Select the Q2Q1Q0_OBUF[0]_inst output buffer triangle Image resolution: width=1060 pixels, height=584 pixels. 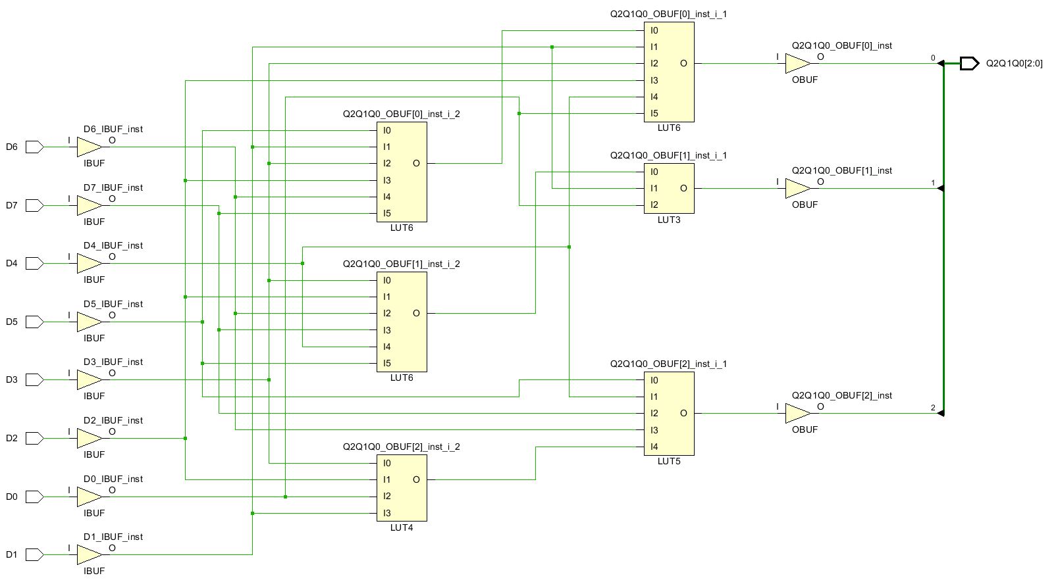797,63
